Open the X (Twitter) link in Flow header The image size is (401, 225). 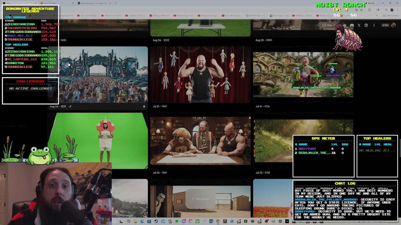[x=359, y=25]
